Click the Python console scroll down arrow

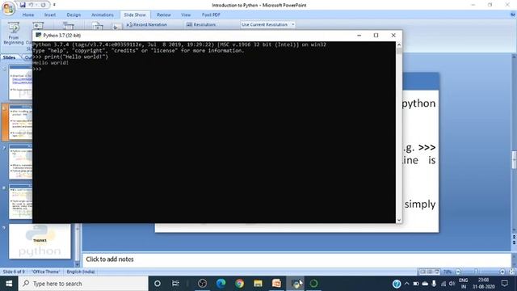399,220
